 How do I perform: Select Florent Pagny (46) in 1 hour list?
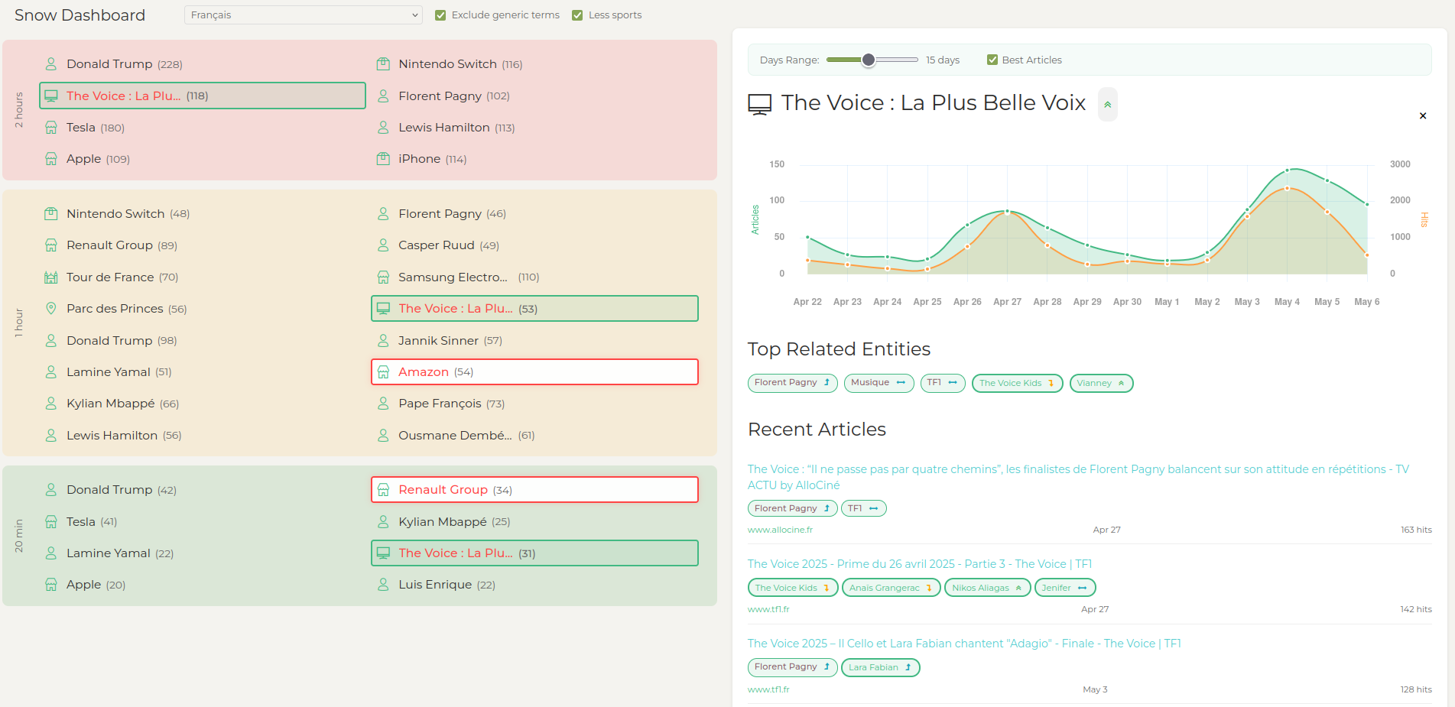(x=534, y=214)
